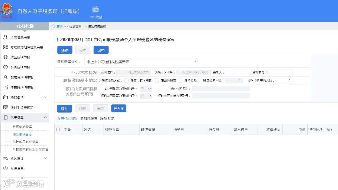This screenshot has width=338, height=190.
Task: Open the 导入 dropdown button
Action: pyautogui.click(x=119, y=109)
